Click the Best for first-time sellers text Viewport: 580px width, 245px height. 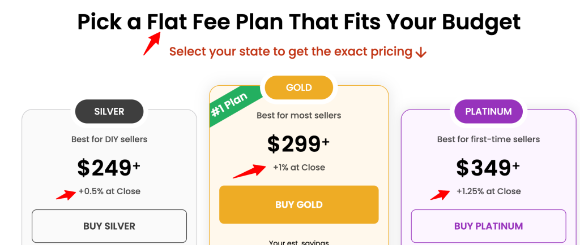(x=488, y=139)
